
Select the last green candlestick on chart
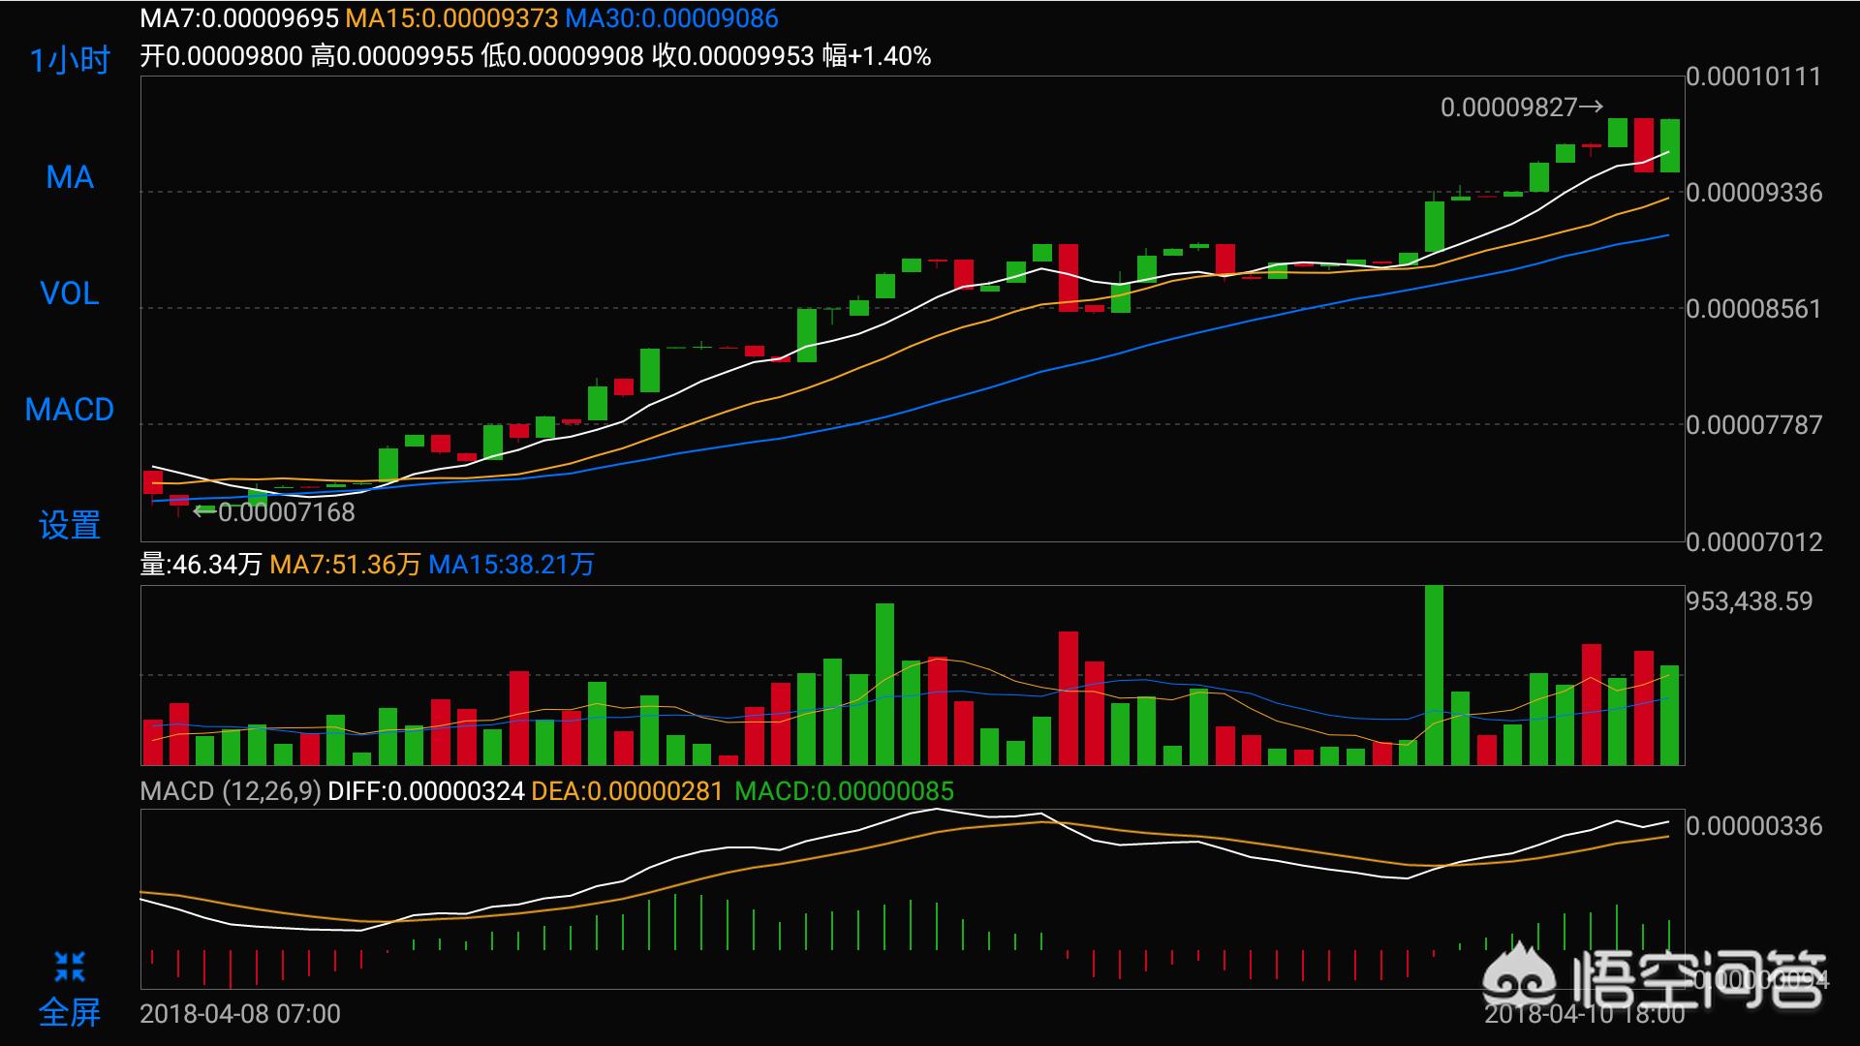click(x=1669, y=145)
